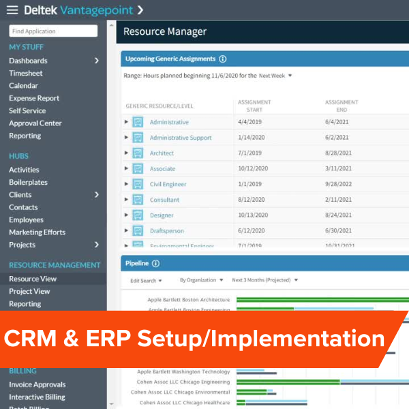Click the Architect link
This screenshot has width=409, height=409.
coord(162,153)
